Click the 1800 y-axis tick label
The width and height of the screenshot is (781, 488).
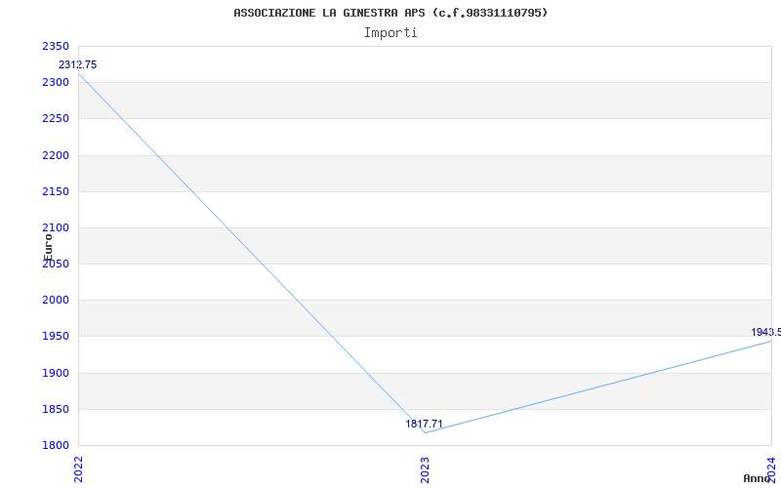pyautogui.click(x=56, y=446)
